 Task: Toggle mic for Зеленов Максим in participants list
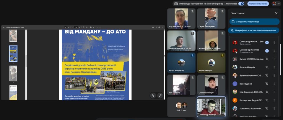(267, 75)
